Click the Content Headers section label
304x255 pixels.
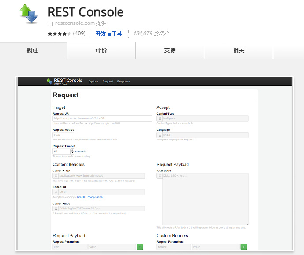pos(69,165)
